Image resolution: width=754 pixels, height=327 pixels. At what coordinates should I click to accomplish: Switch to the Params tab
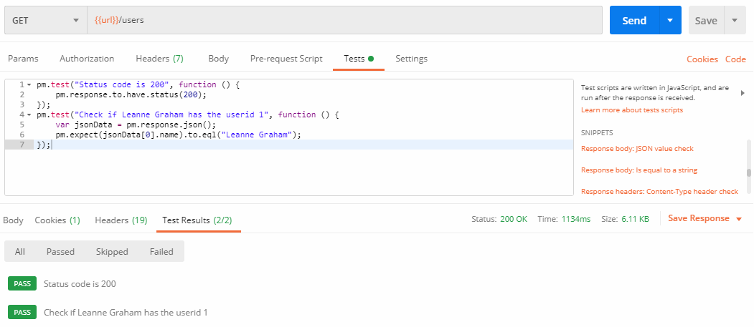pos(23,59)
